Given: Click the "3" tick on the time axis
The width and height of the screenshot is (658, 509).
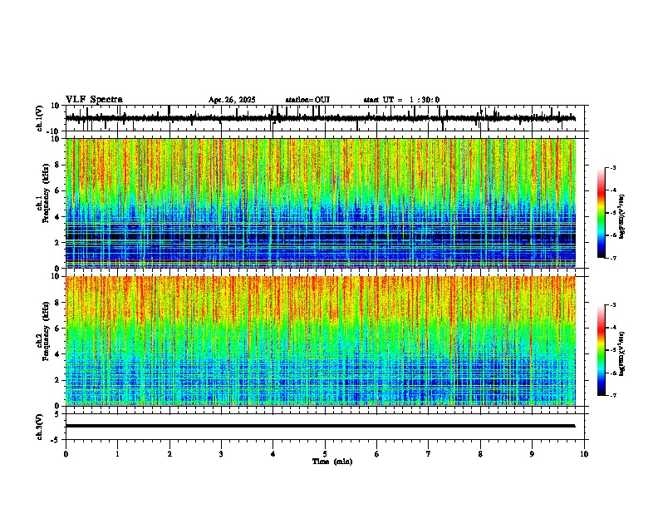Looking at the screenshot, I should point(221,454).
